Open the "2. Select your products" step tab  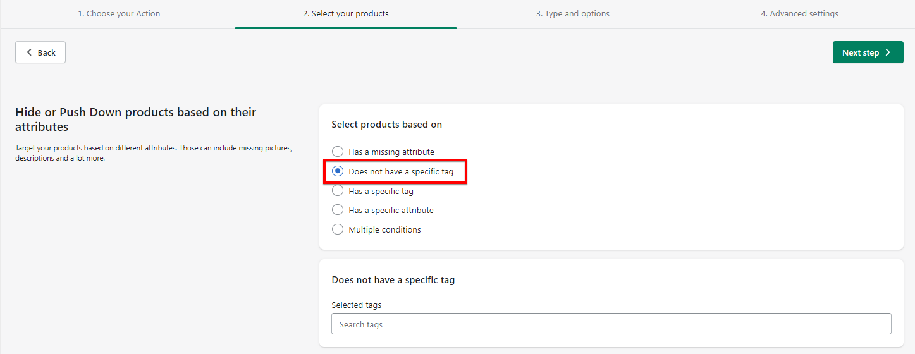(345, 13)
